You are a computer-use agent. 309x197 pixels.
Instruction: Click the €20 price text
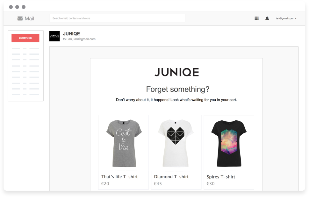(x=105, y=184)
